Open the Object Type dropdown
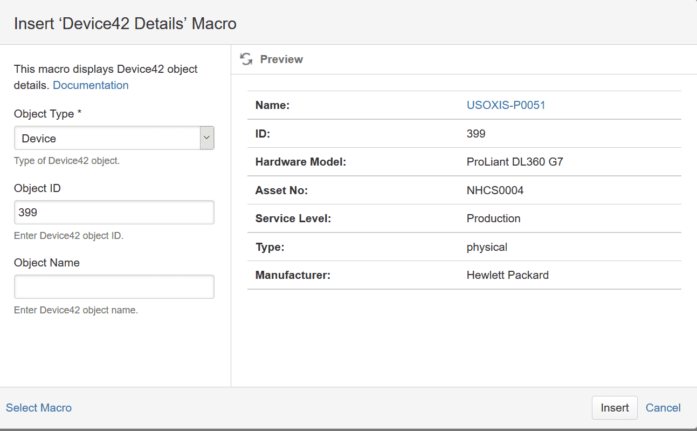Viewport: 697px width, 431px height. click(114, 138)
